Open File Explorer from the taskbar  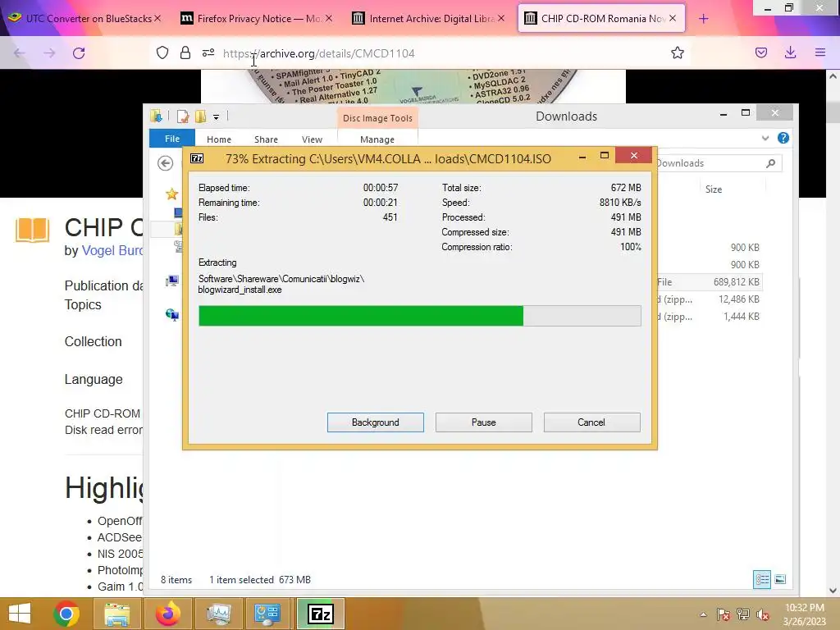(116, 614)
